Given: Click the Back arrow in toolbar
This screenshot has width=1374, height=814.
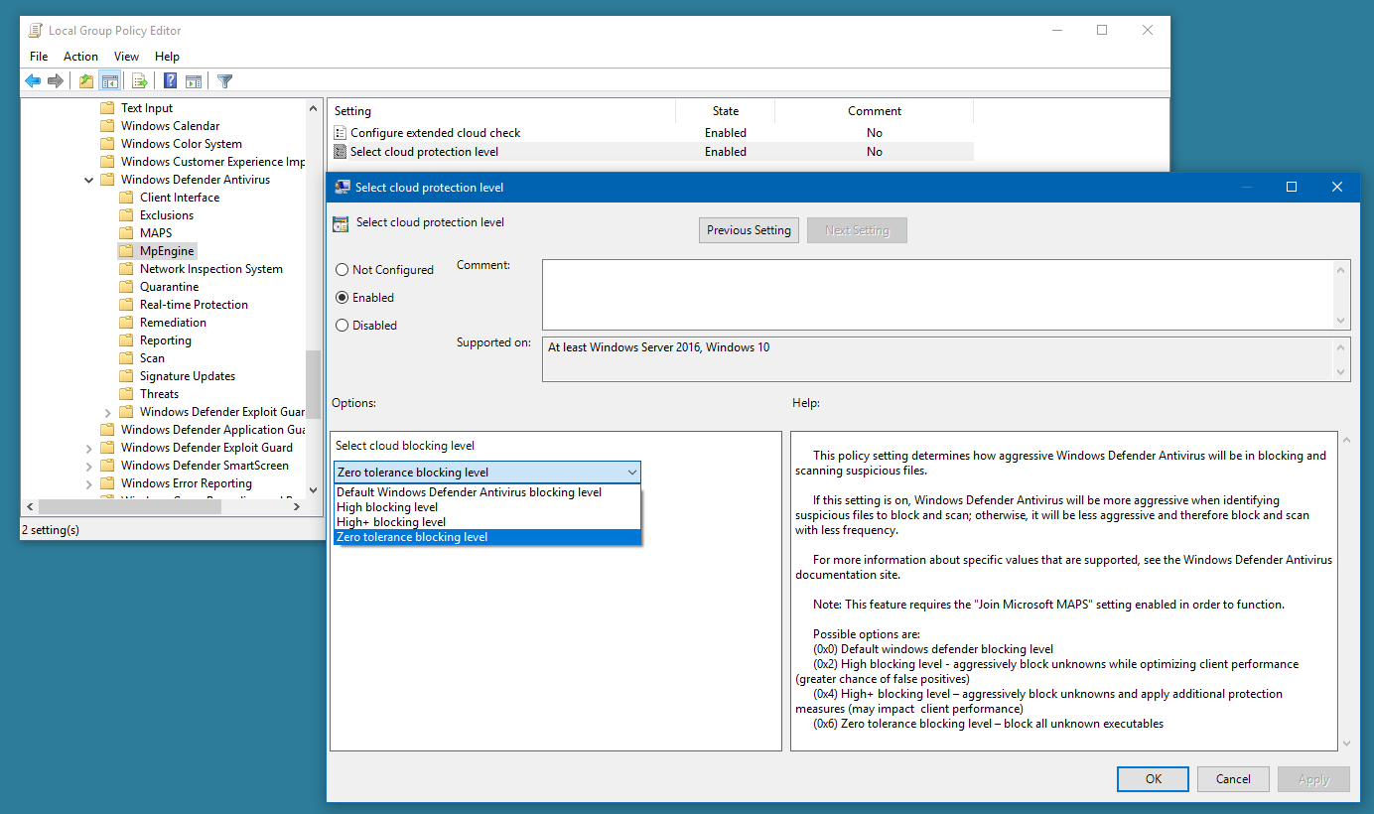Looking at the screenshot, I should click(x=33, y=81).
